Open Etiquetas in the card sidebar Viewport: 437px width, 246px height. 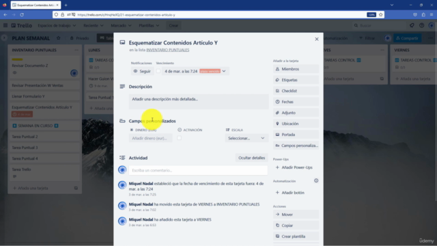(296, 80)
